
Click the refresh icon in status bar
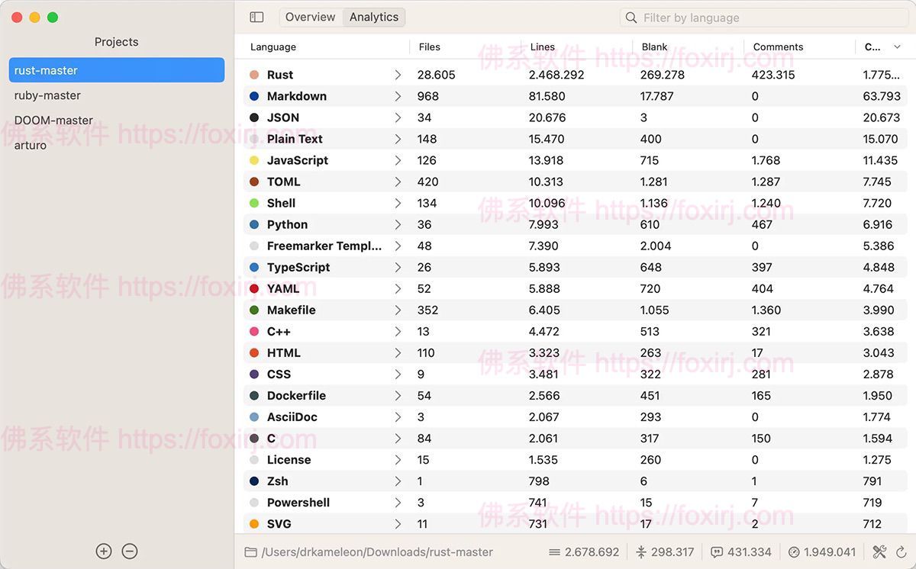pyautogui.click(x=901, y=551)
